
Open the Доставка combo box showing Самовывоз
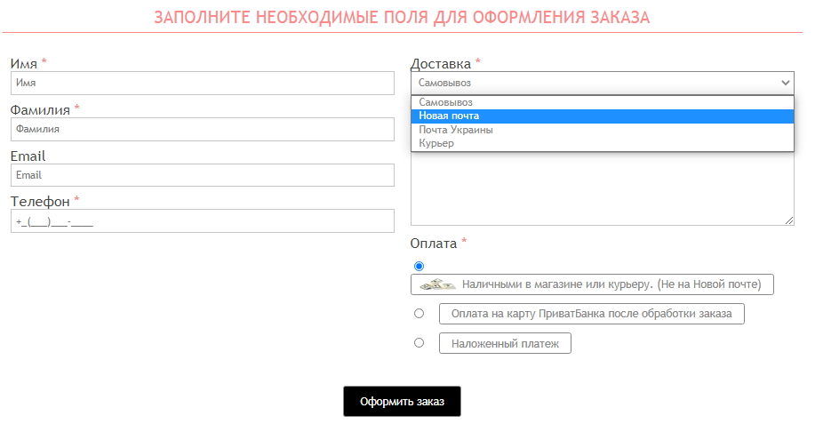[x=602, y=83]
